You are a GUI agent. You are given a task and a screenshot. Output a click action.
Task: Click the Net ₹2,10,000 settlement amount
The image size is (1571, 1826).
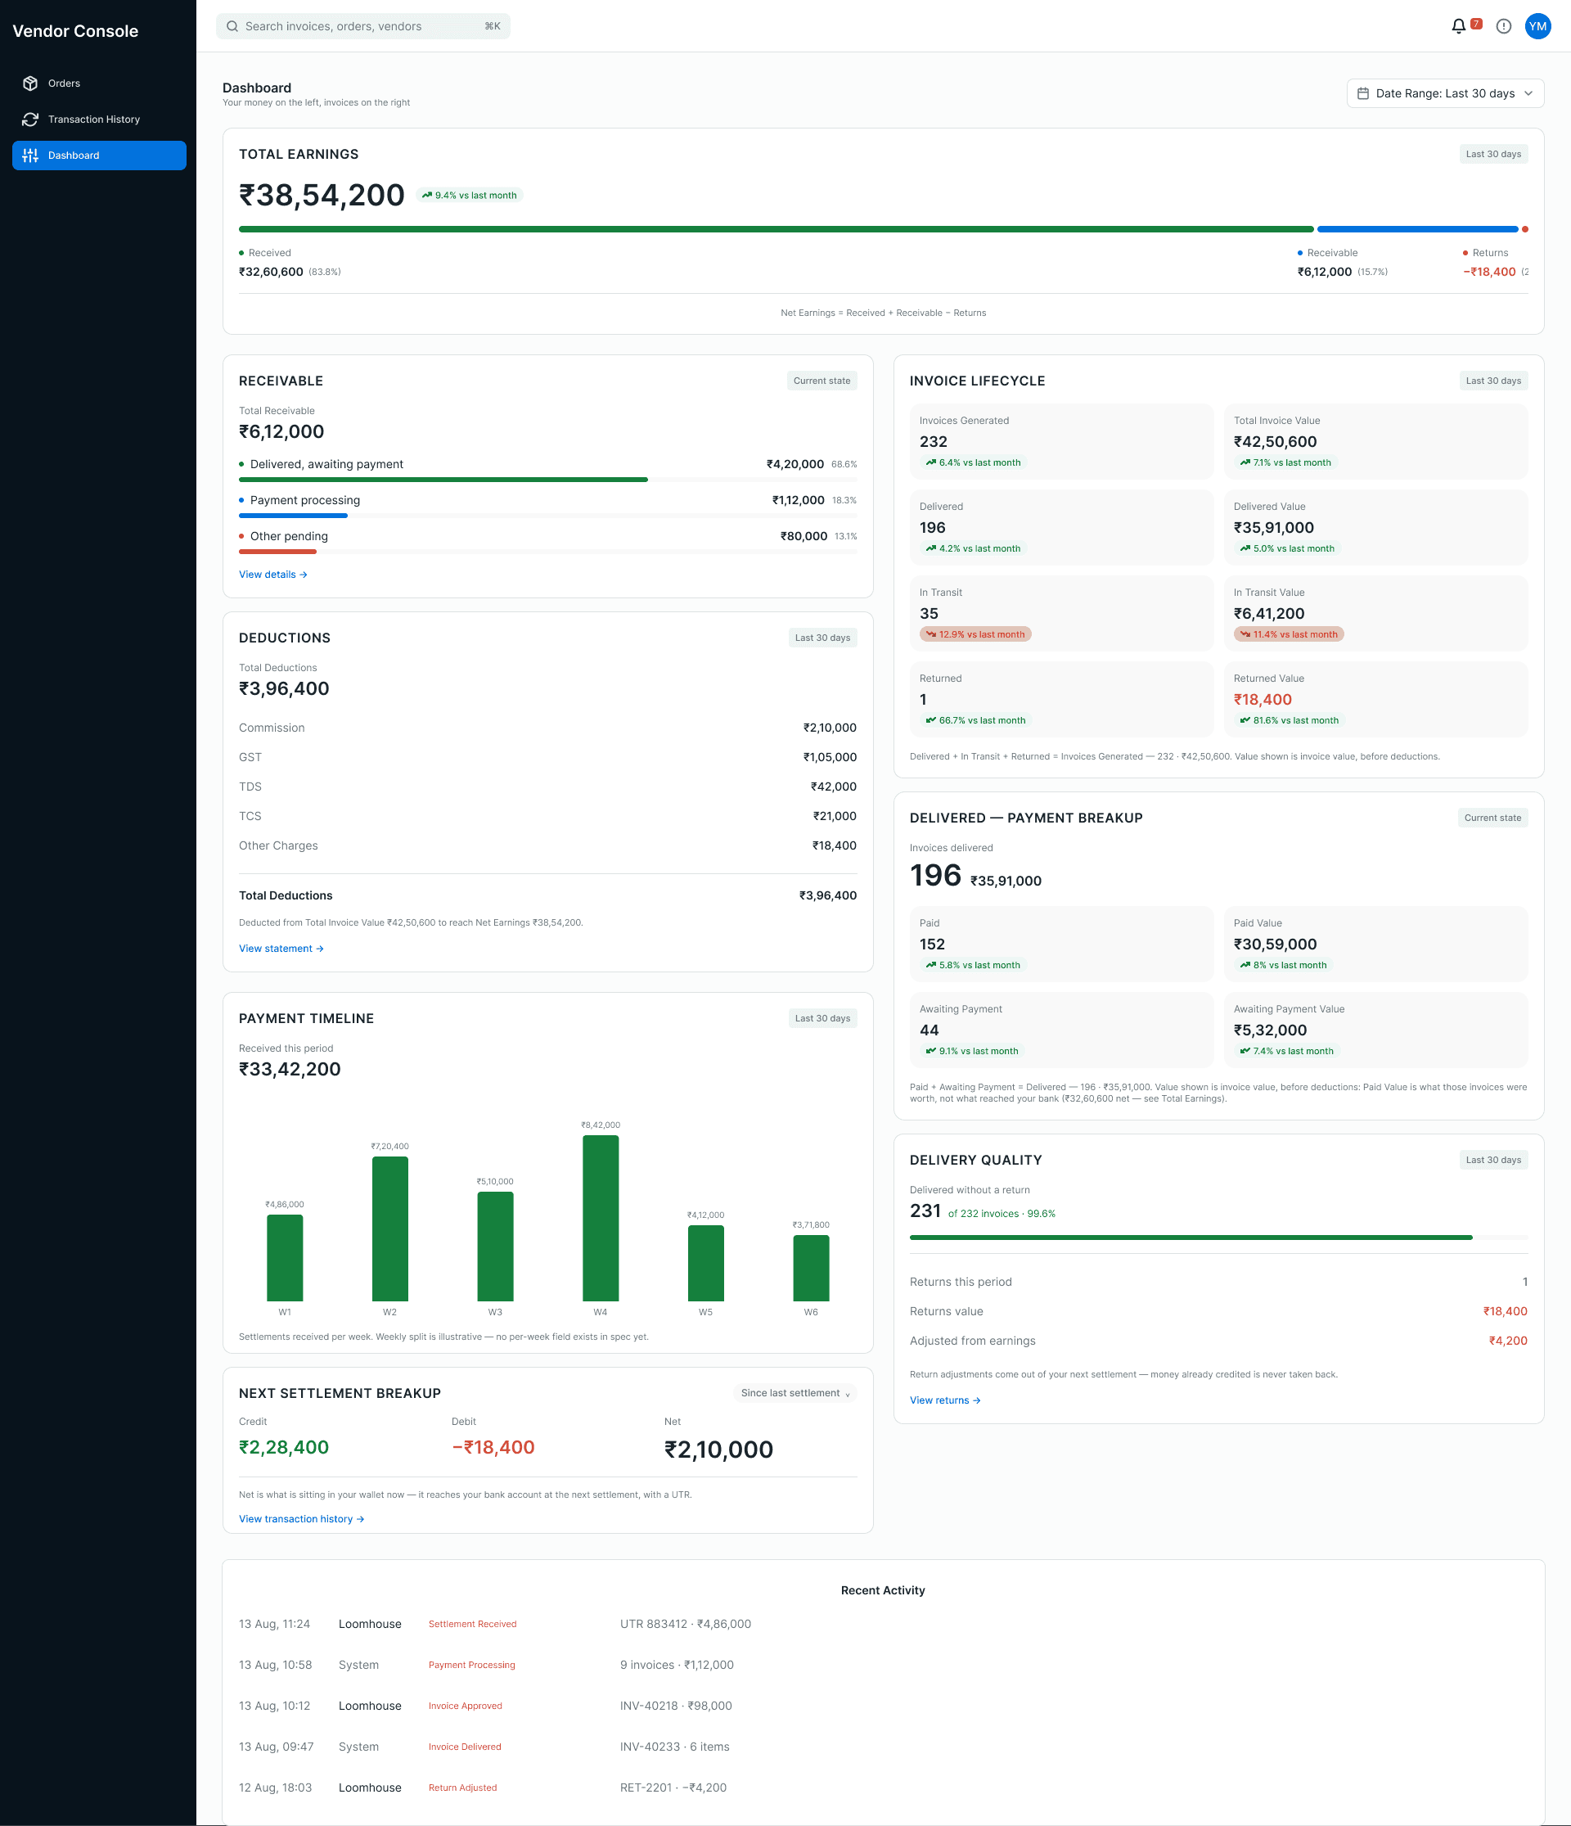point(718,1450)
